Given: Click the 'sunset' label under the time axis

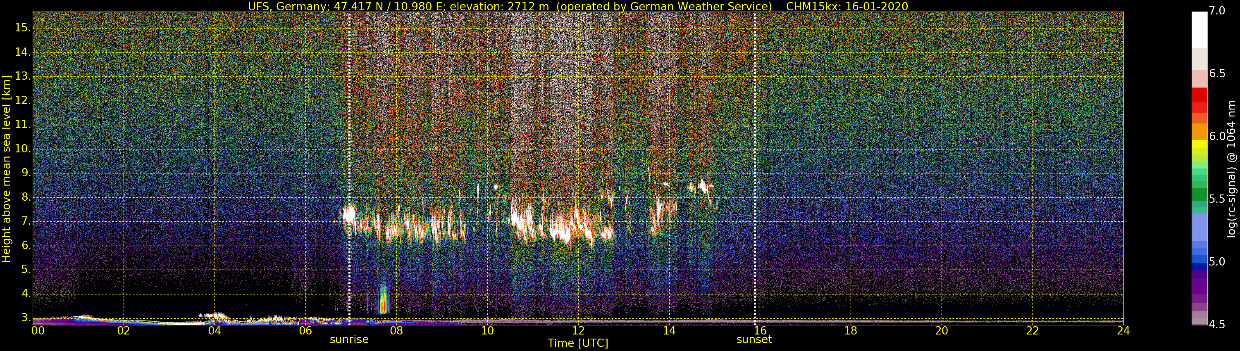Looking at the screenshot, I should coord(754,339).
